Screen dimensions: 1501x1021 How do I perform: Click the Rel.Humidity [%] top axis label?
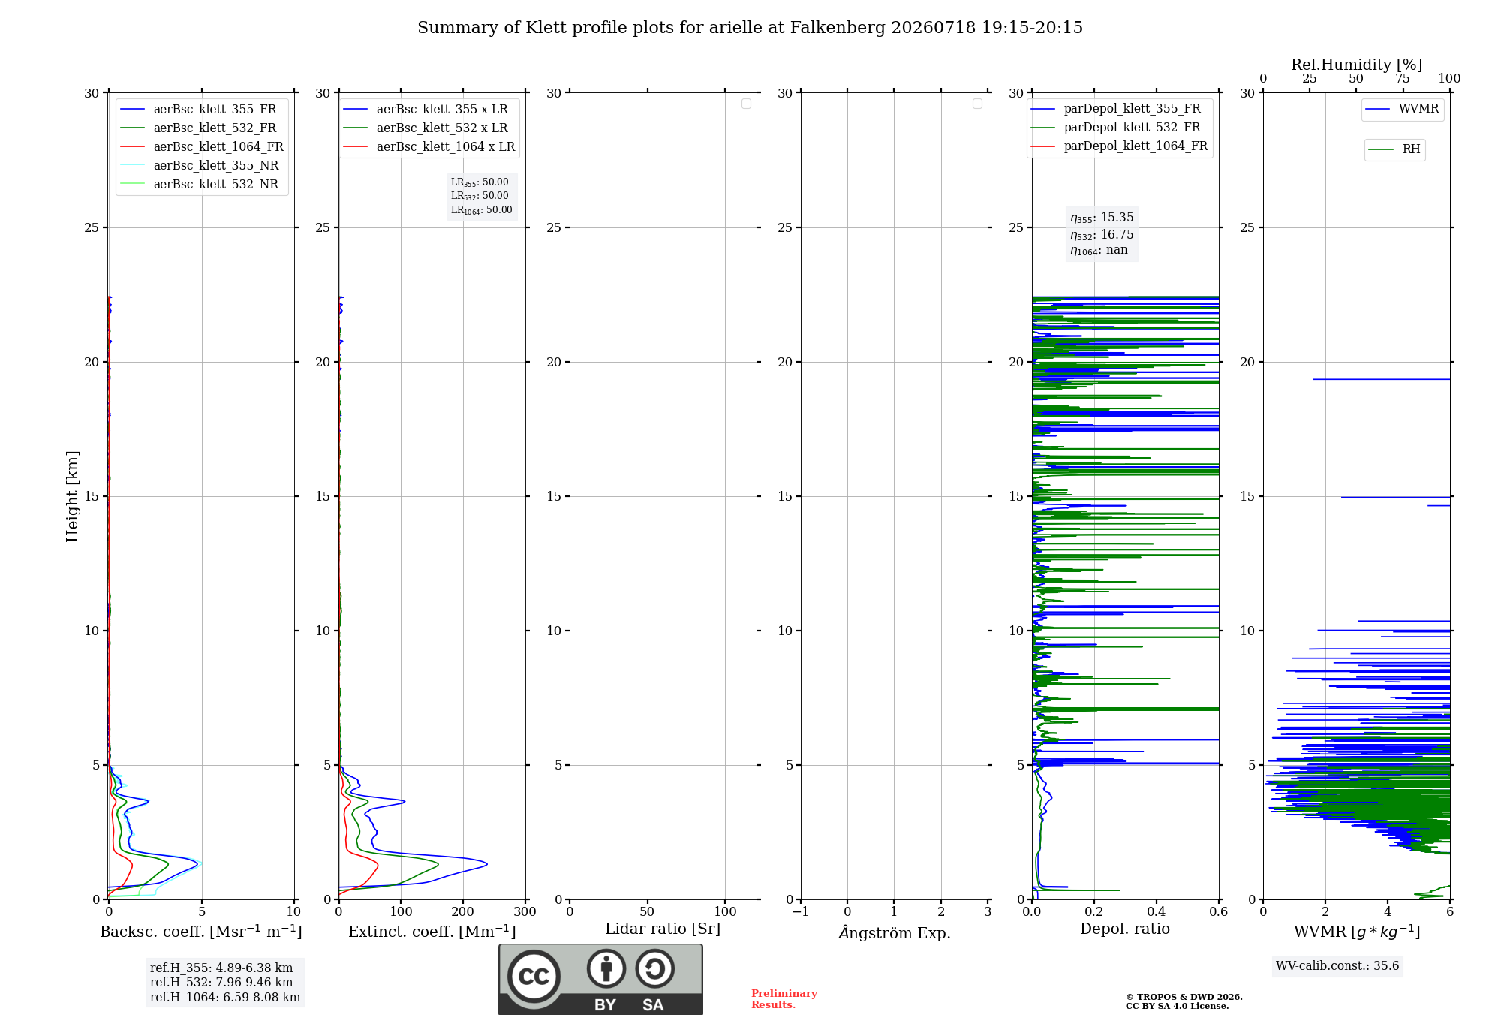(1356, 65)
